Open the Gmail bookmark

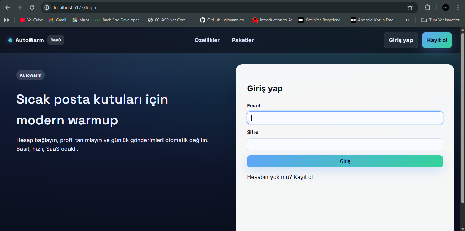pos(57,20)
